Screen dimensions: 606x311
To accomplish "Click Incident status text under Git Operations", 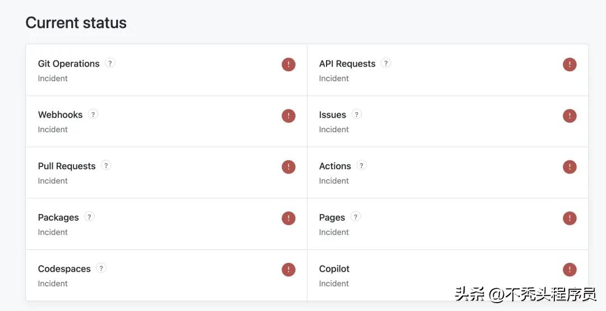I will [x=53, y=78].
